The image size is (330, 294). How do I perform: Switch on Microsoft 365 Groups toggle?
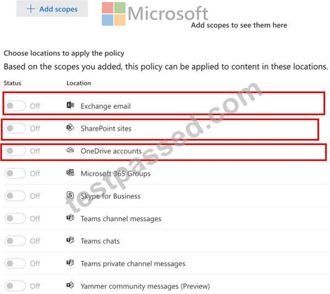tap(15, 173)
